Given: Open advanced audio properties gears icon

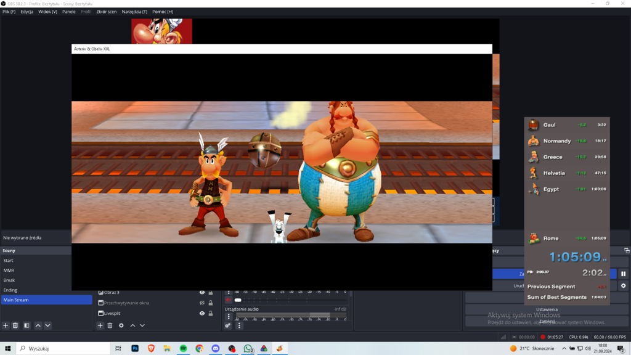Looking at the screenshot, I should tap(228, 325).
